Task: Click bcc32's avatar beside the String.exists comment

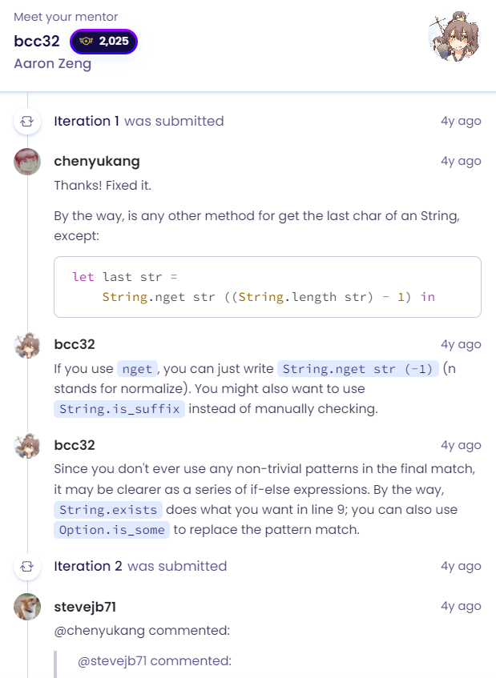Action: coord(27,446)
